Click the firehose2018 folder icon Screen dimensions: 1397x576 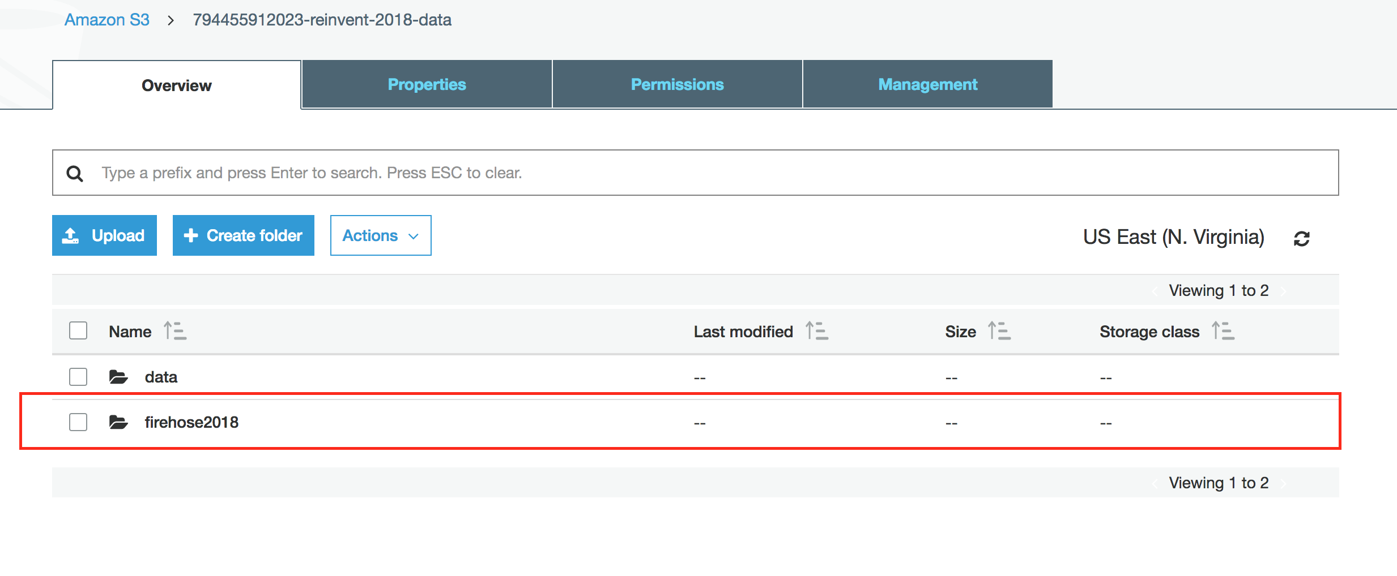(118, 422)
